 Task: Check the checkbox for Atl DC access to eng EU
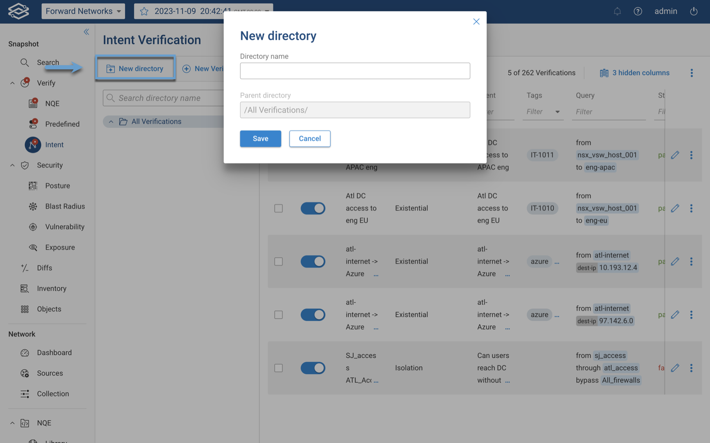point(278,208)
